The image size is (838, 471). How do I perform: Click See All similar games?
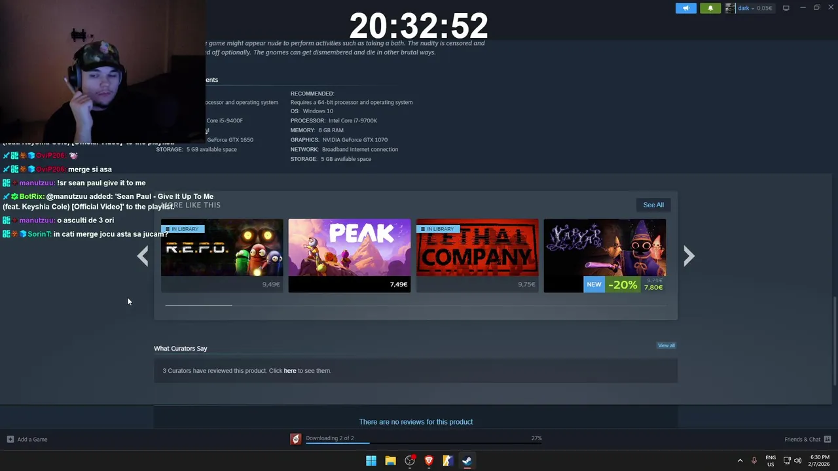[x=653, y=205]
